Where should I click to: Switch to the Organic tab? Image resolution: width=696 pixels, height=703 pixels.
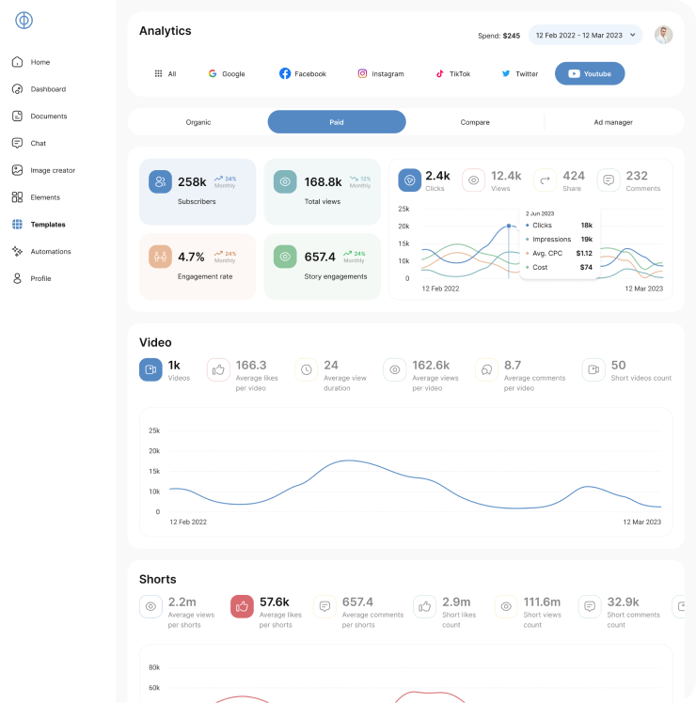pos(198,122)
